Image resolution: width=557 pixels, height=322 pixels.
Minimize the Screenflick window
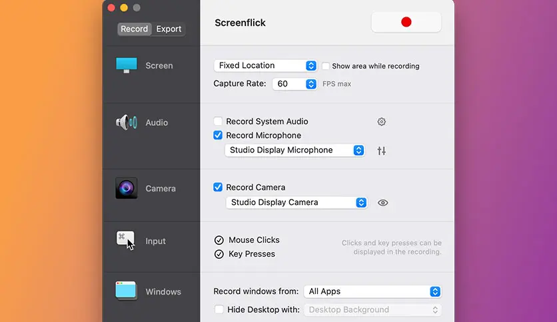[x=124, y=7]
